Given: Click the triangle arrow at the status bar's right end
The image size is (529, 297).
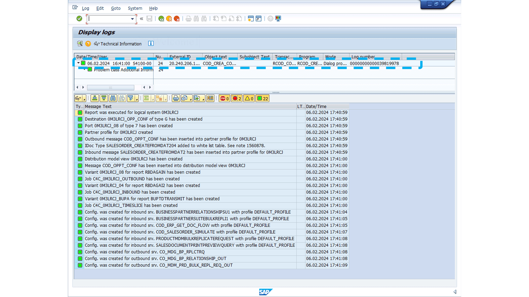Looking at the screenshot, I should [x=455, y=292].
